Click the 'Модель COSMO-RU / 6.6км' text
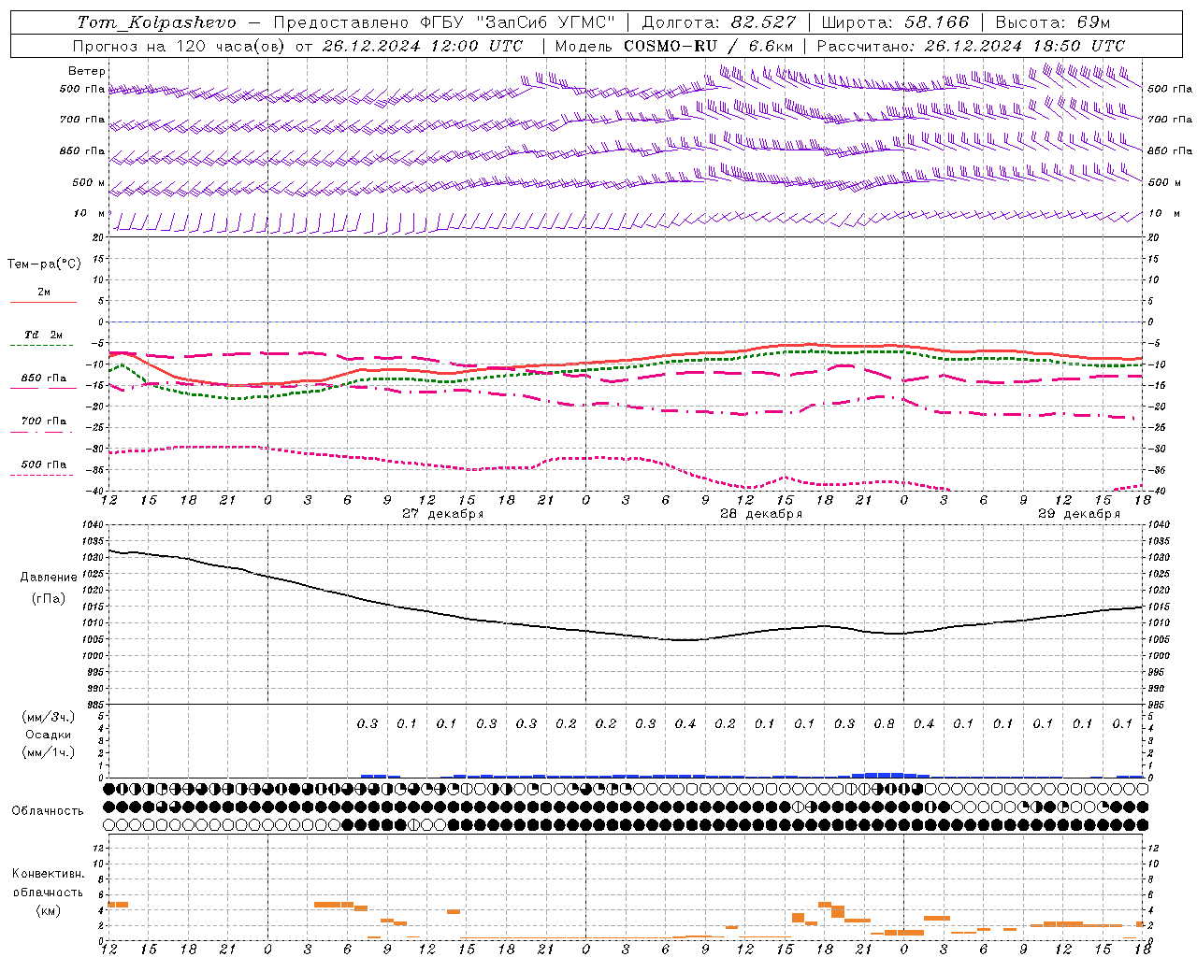The height and width of the screenshot is (957, 1197). [x=674, y=46]
